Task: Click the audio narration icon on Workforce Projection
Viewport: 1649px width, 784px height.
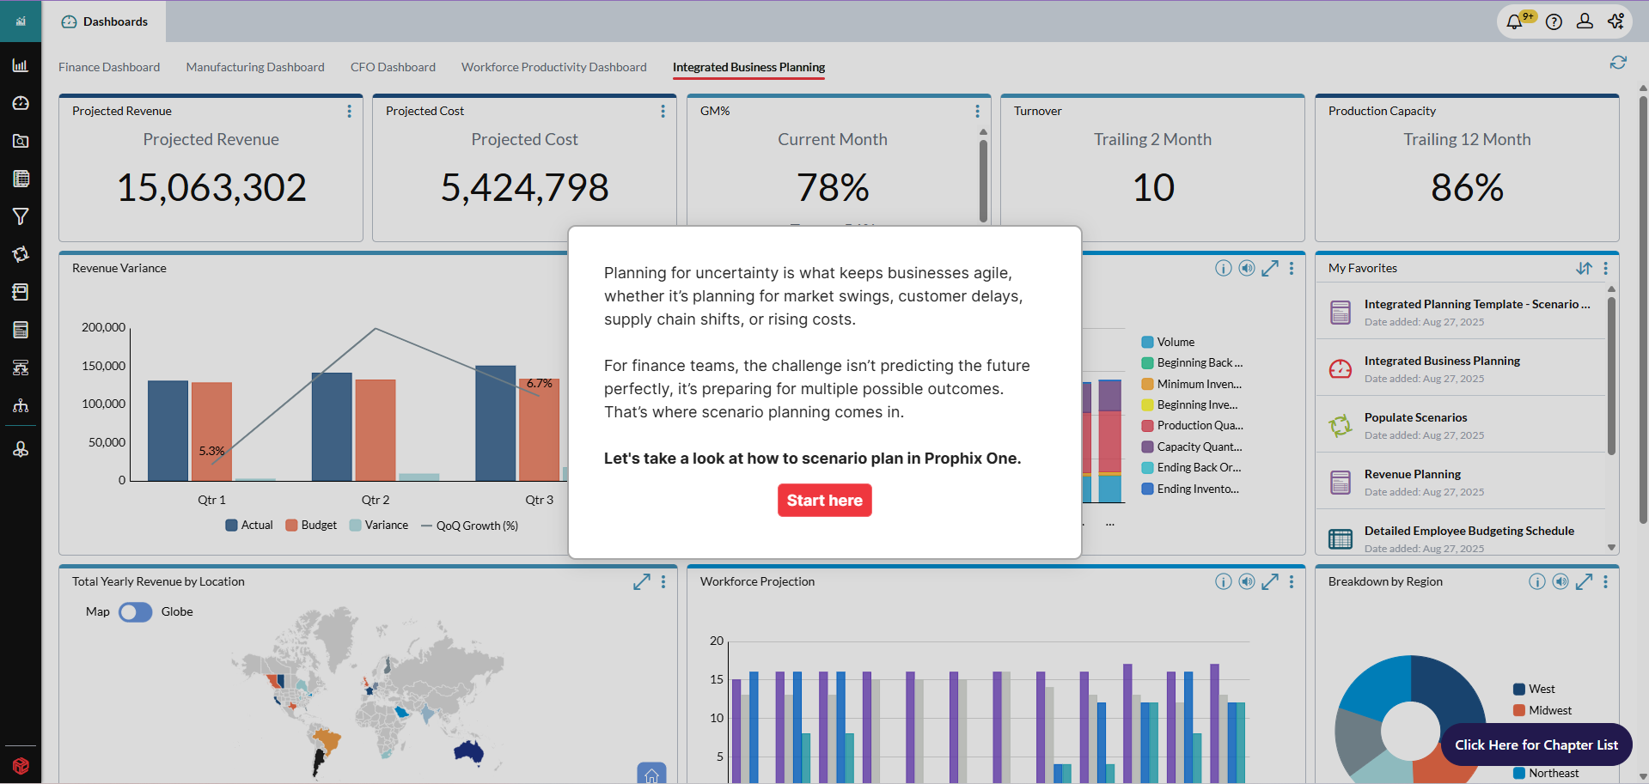Action: [1247, 582]
